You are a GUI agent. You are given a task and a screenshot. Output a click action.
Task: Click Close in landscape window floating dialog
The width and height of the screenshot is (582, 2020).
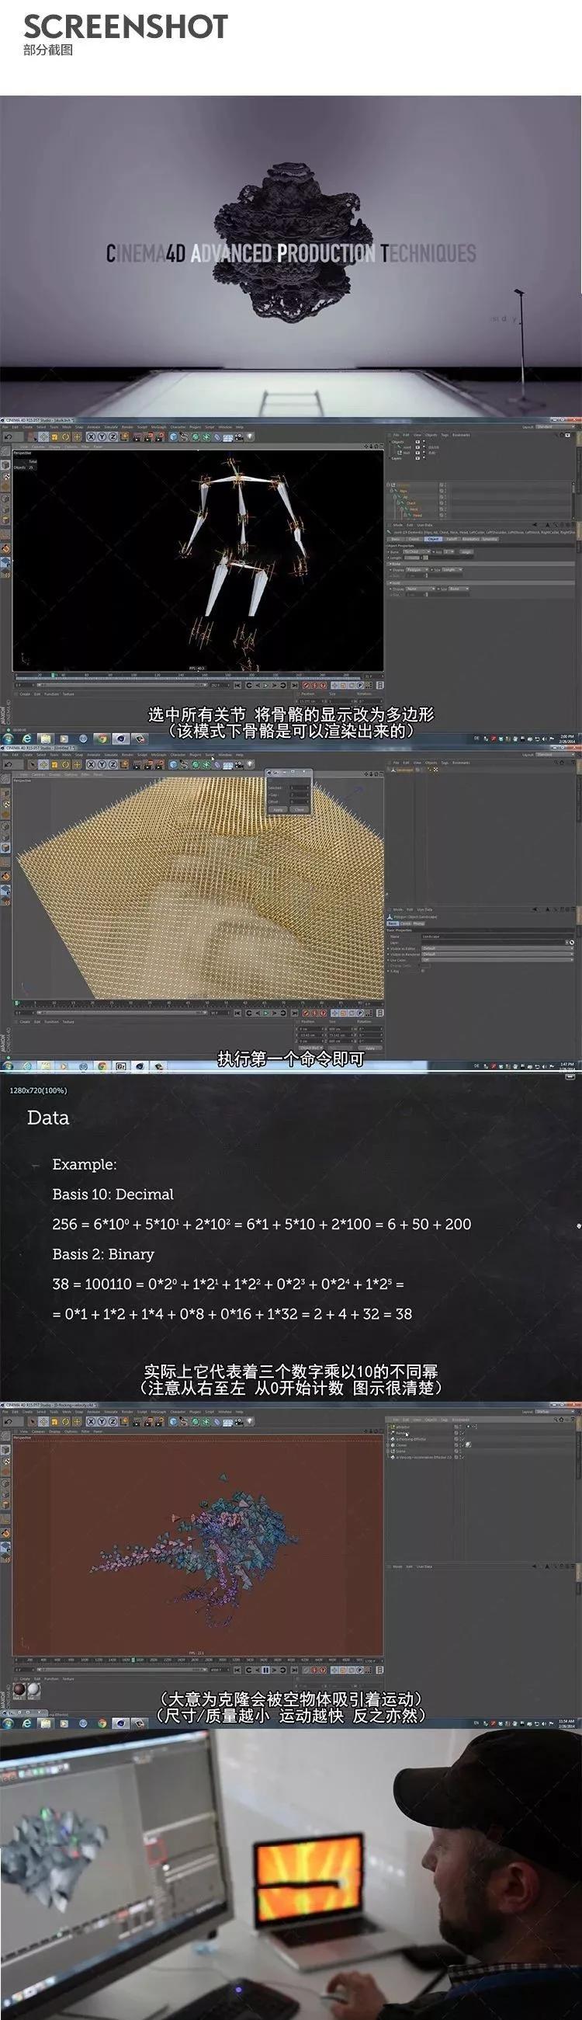[x=300, y=809]
